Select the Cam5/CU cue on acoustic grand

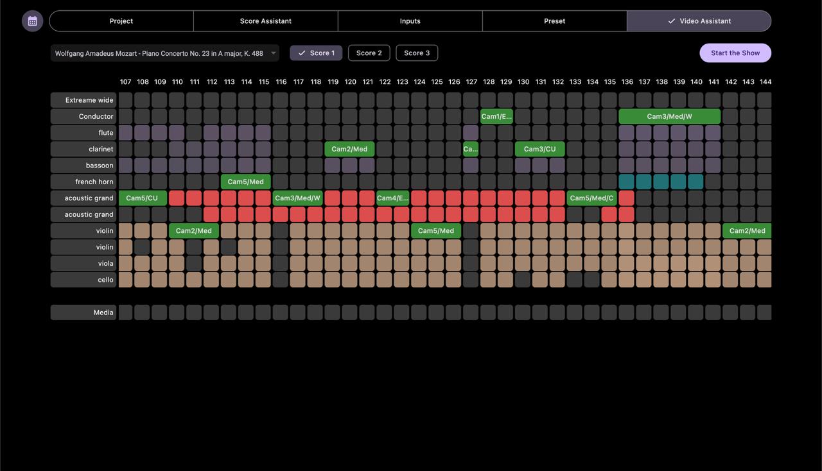click(x=142, y=198)
